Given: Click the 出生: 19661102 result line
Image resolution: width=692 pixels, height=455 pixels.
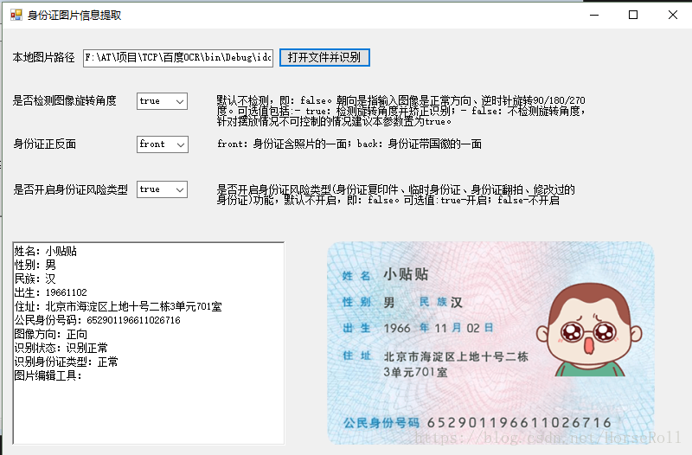Looking at the screenshot, I should [x=51, y=292].
